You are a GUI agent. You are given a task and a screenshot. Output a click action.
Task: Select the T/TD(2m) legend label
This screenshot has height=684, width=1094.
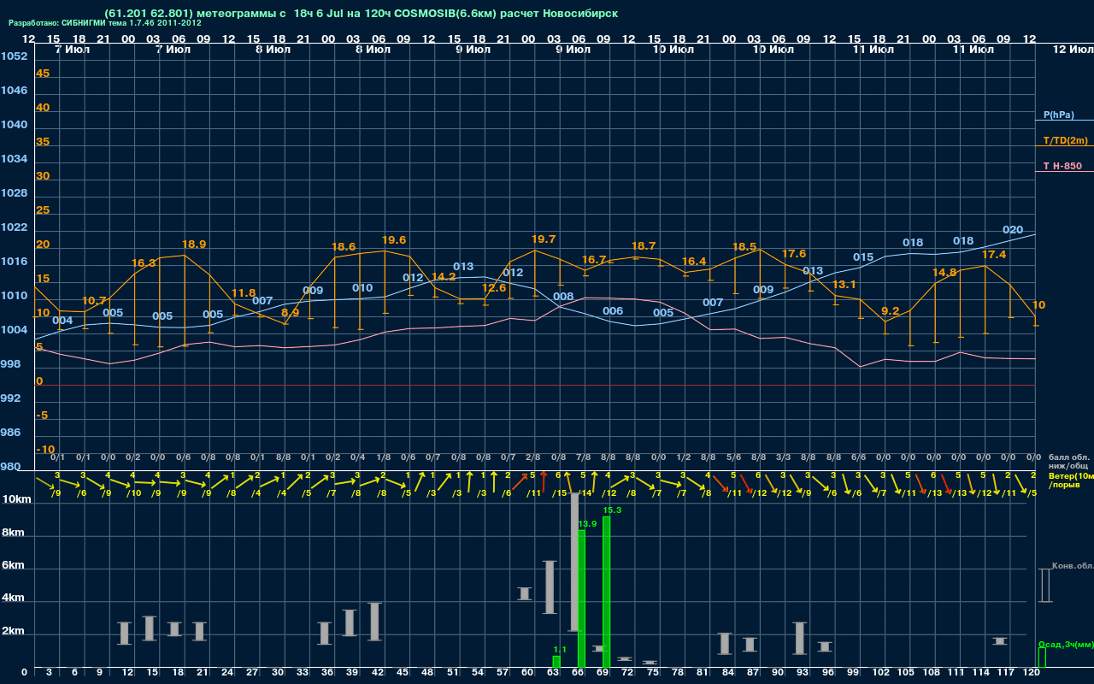(1065, 140)
